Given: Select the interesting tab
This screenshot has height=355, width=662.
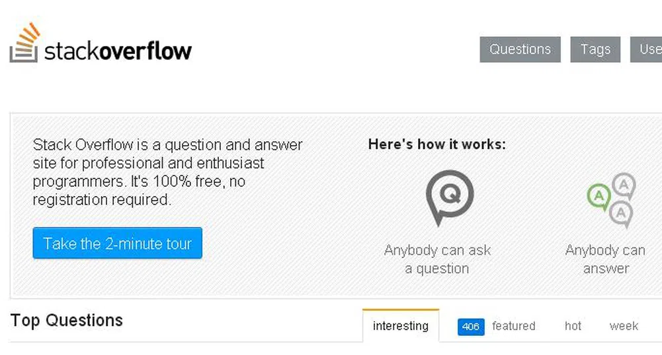Looking at the screenshot, I should [x=401, y=326].
